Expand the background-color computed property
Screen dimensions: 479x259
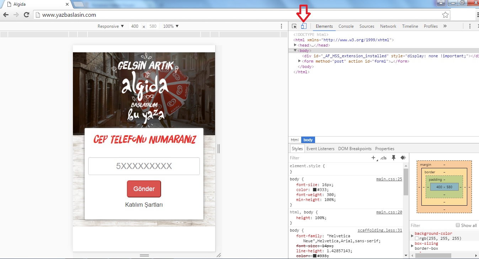[x=413, y=236]
